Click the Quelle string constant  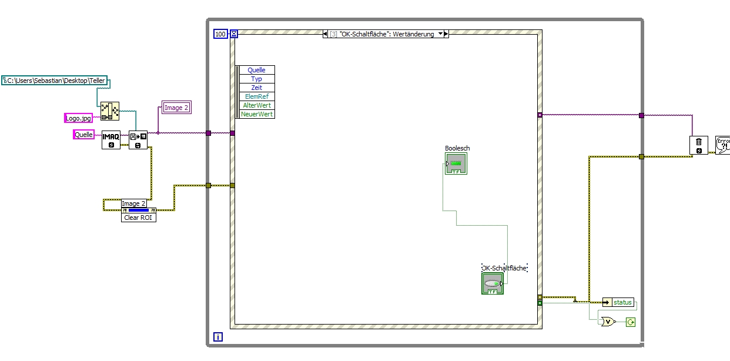click(83, 135)
